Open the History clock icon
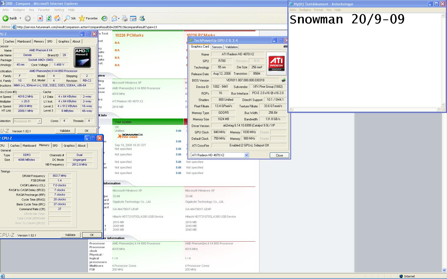The width and height of the screenshot is (447, 279). click(104, 18)
